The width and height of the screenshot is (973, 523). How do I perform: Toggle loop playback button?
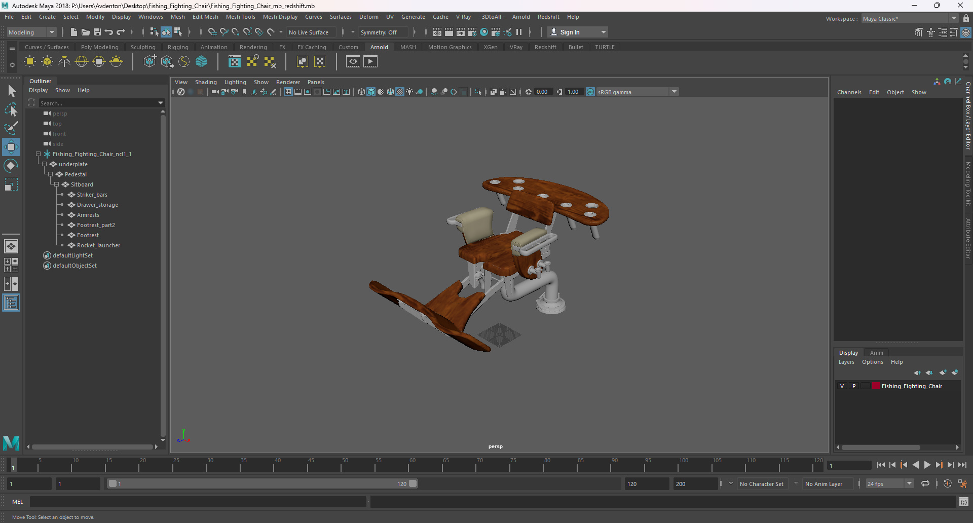(x=925, y=483)
